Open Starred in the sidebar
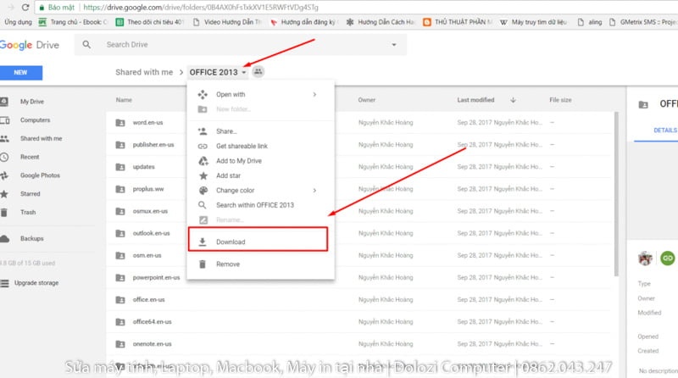 pyautogui.click(x=31, y=194)
